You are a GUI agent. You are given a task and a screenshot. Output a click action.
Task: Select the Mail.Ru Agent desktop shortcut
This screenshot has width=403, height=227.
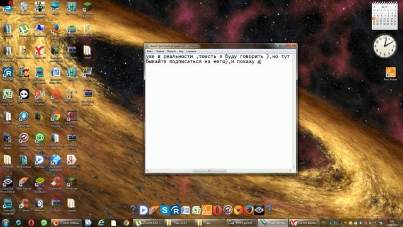click(x=40, y=141)
